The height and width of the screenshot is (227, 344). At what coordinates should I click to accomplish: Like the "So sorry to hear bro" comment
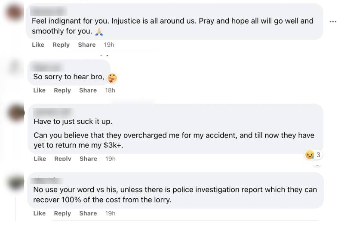pos(39,90)
